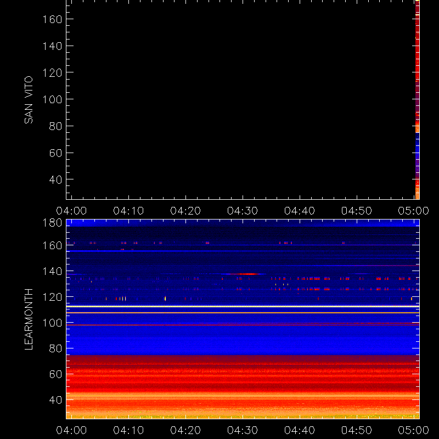
Task: Choose the 04:00 time label under the Learmonth plot
Action: click(71, 430)
